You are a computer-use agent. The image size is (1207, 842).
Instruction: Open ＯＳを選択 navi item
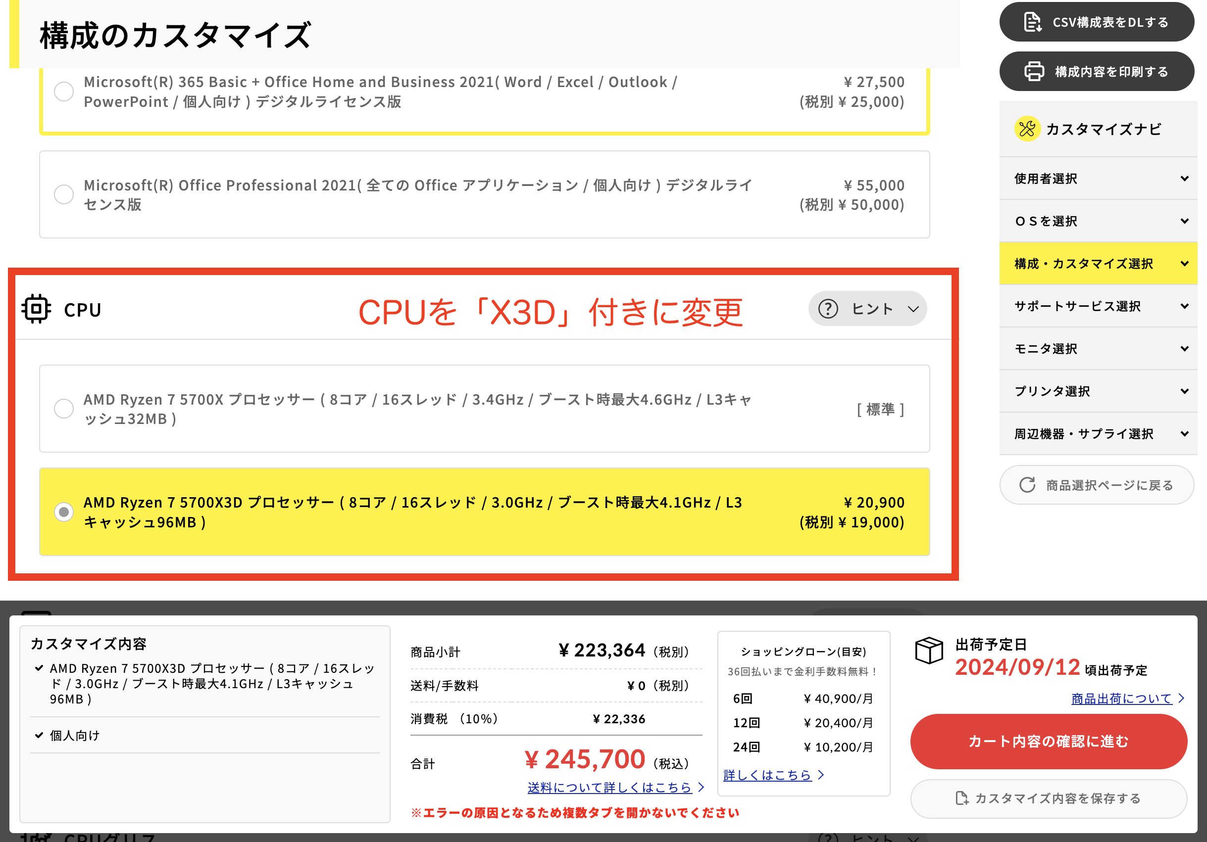(1098, 221)
